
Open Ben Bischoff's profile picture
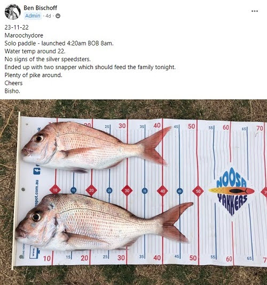pos(12,12)
